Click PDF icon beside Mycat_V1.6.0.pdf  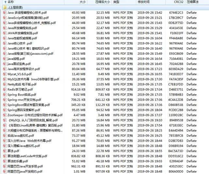click(x=5, y=74)
